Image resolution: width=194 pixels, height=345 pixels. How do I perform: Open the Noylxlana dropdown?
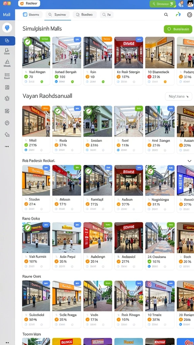[x=179, y=96]
